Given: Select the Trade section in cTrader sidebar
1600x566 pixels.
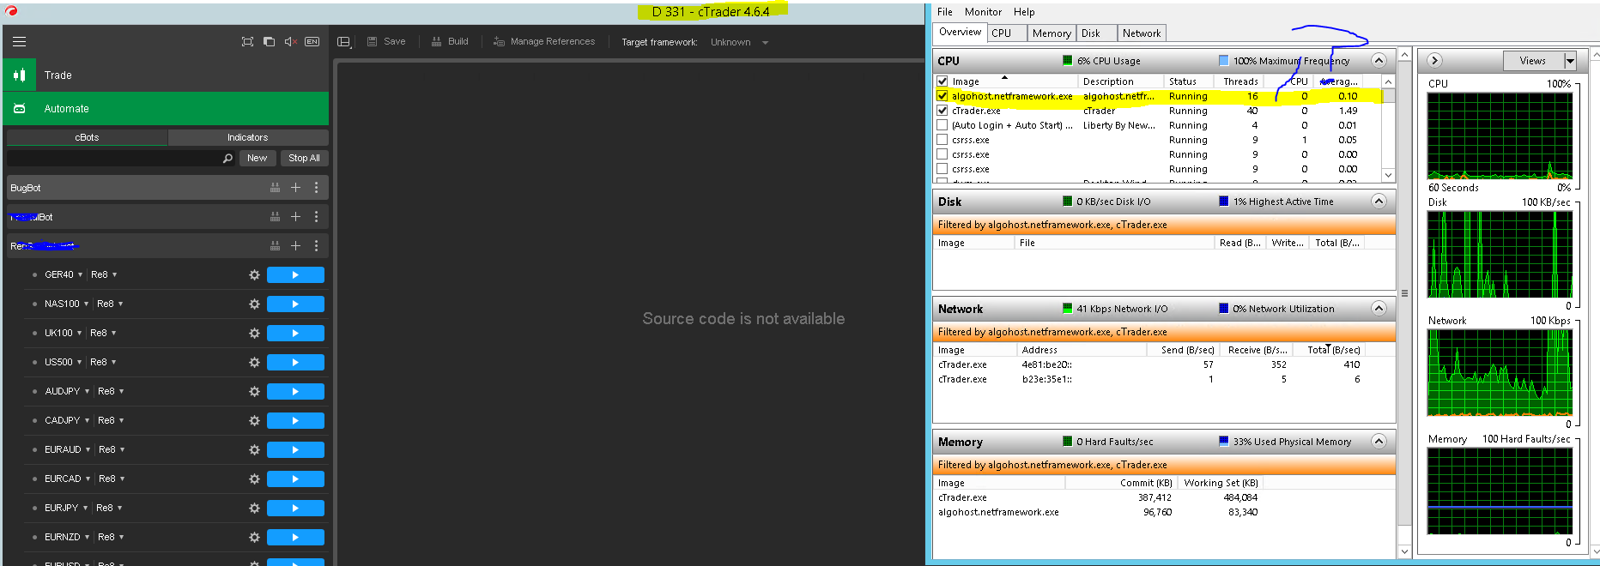Looking at the screenshot, I should 166,75.
